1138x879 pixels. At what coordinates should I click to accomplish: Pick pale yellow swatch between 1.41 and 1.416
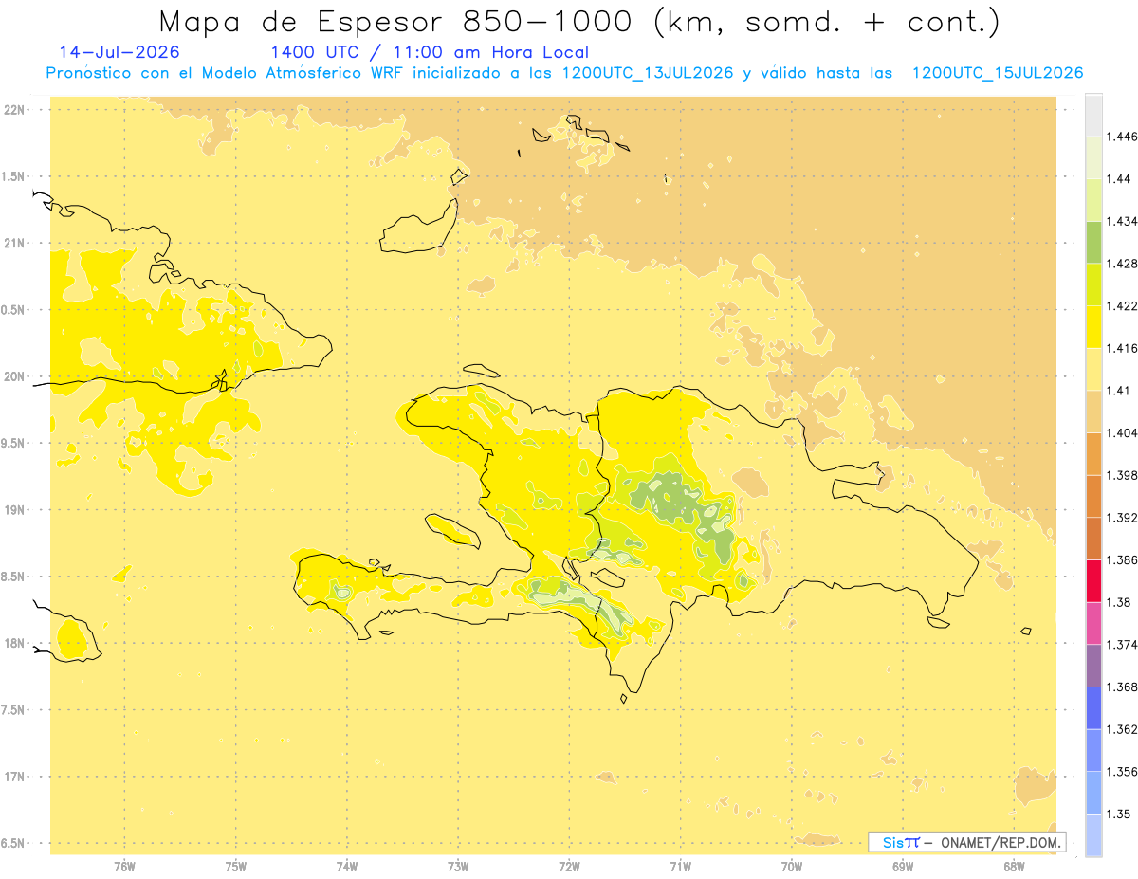pyautogui.click(x=1093, y=369)
